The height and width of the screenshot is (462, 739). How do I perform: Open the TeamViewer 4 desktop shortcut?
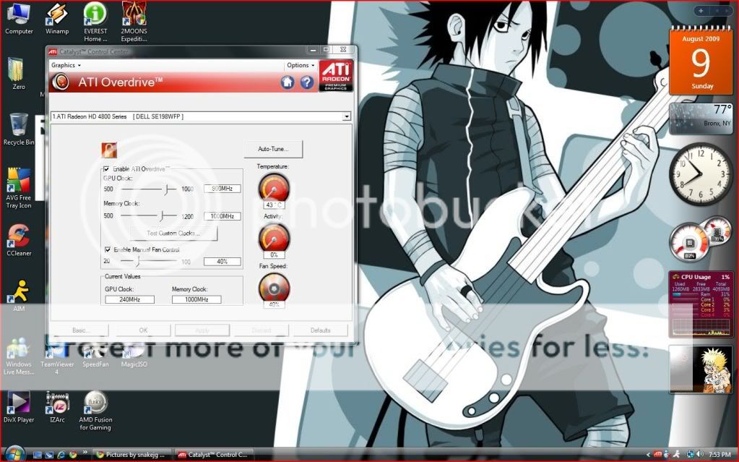click(57, 356)
